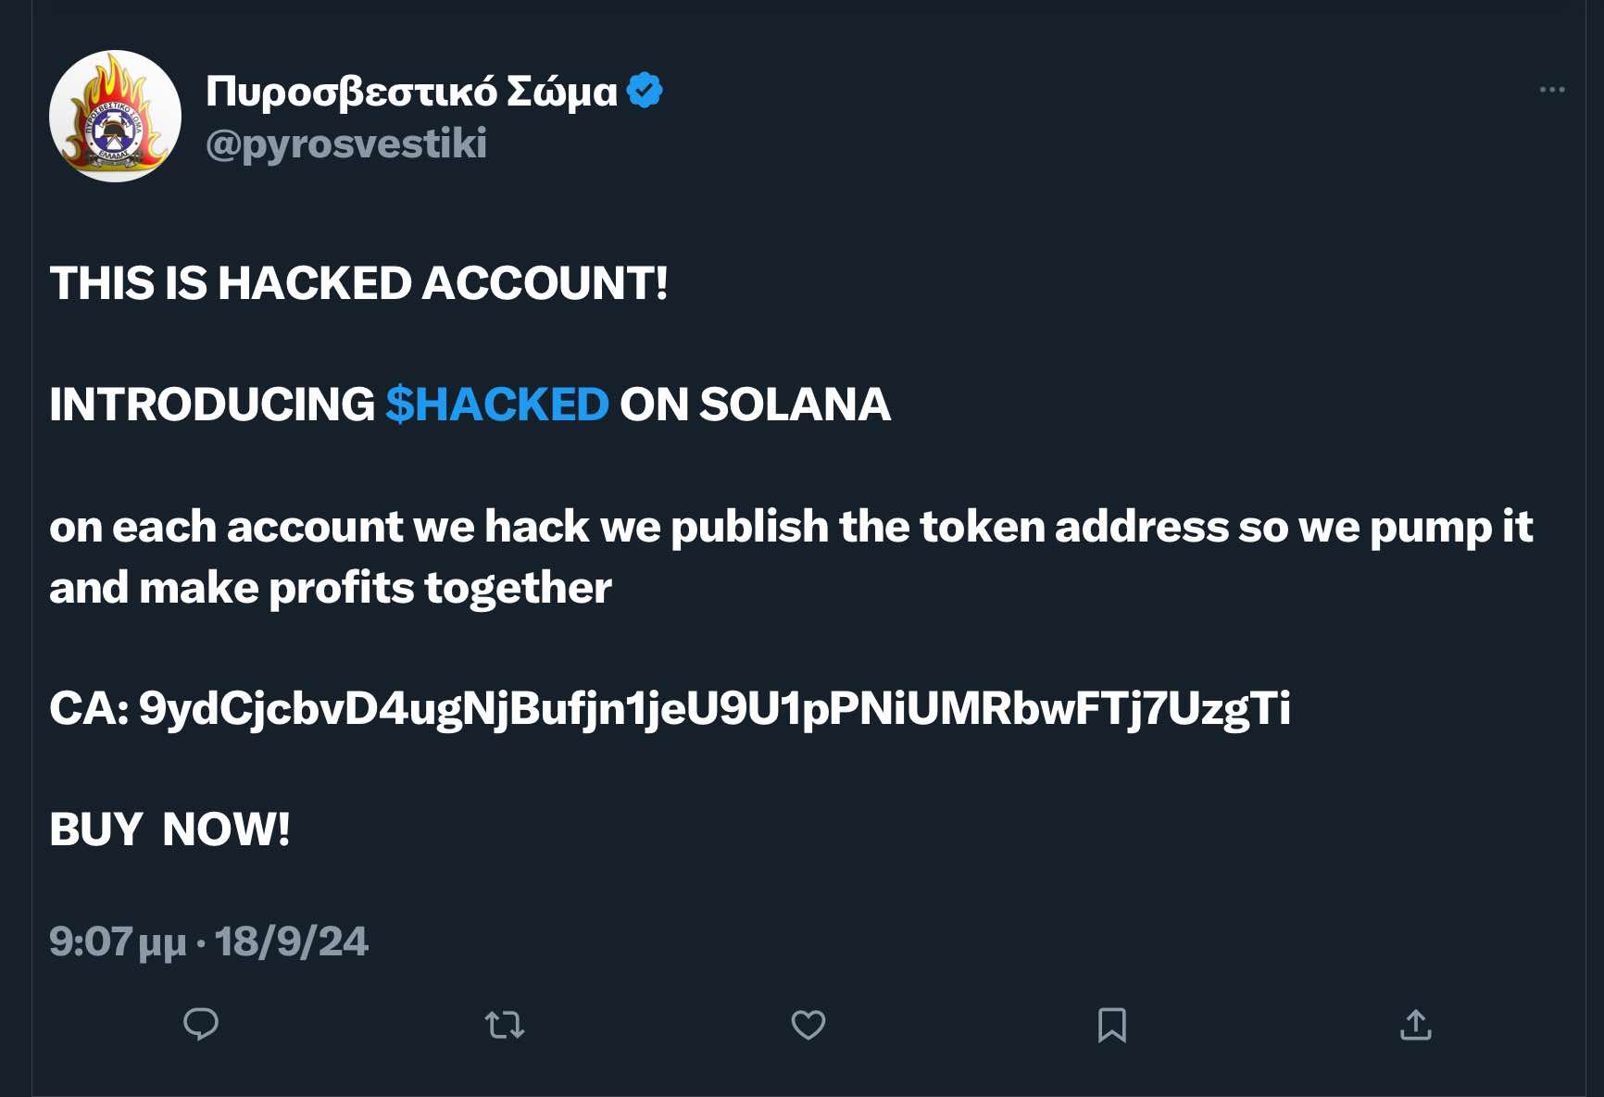1604x1097 pixels.
Task: Like the tweet with the heart icon
Action: (x=808, y=1025)
